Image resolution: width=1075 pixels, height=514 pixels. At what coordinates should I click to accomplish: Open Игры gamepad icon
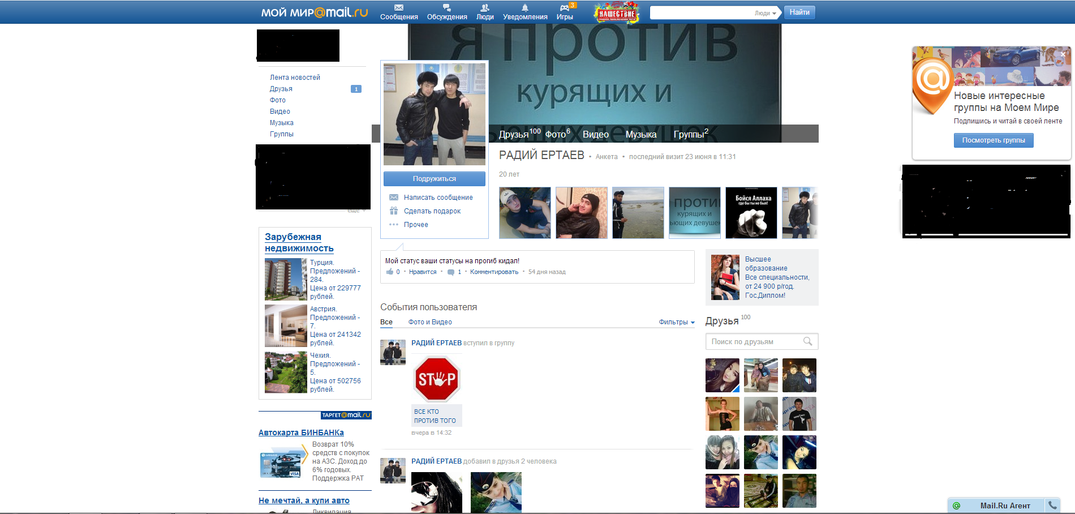(564, 8)
